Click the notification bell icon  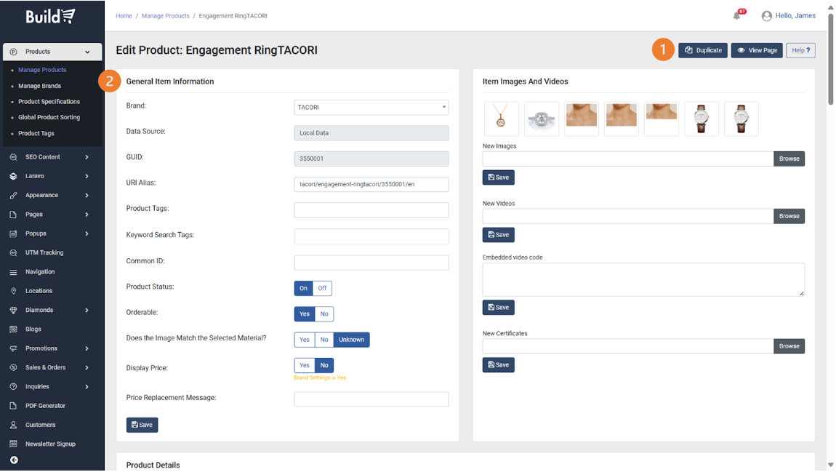pos(736,16)
